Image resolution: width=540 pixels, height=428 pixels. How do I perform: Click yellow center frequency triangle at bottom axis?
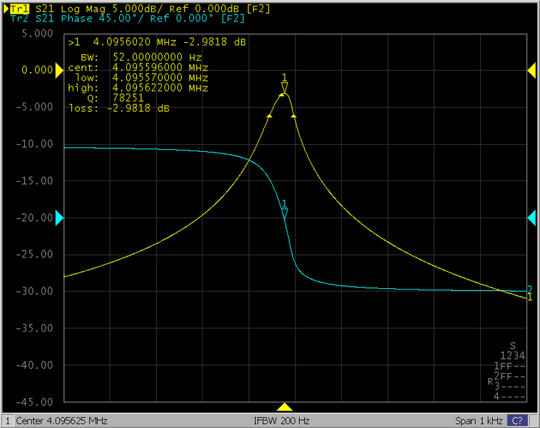[x=285, y=407]
